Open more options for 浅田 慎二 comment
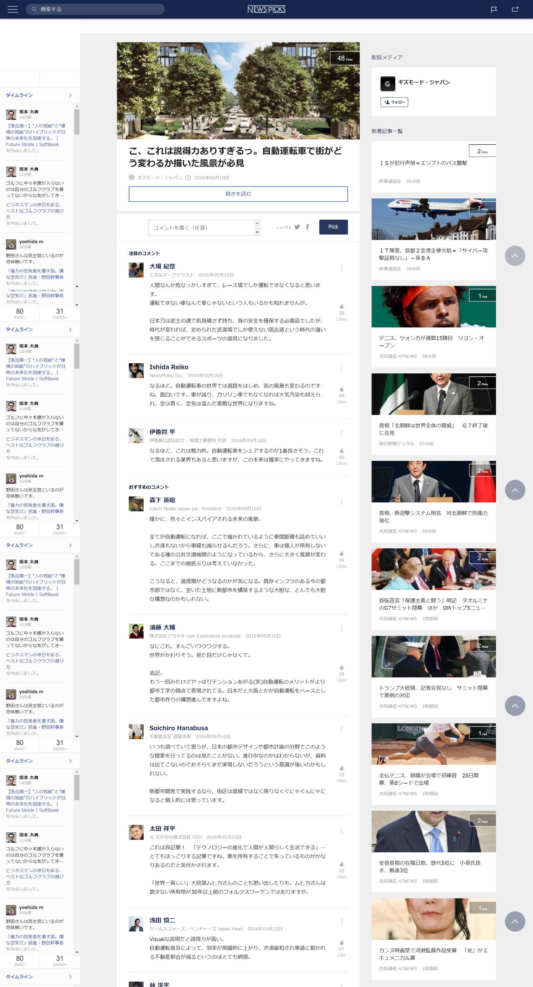Image resolution: width=533 pixels, height=987 pixels. 341,922
